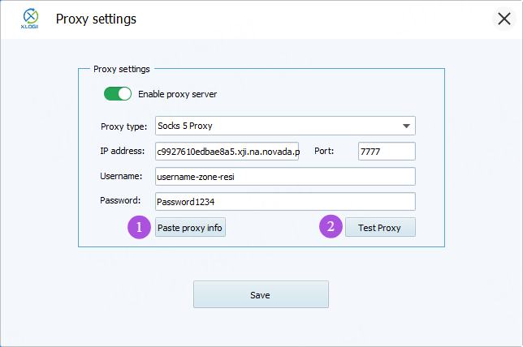Run the Test Proxy button
The height and width of the screenshot is (347, 523).
(379, 228)
